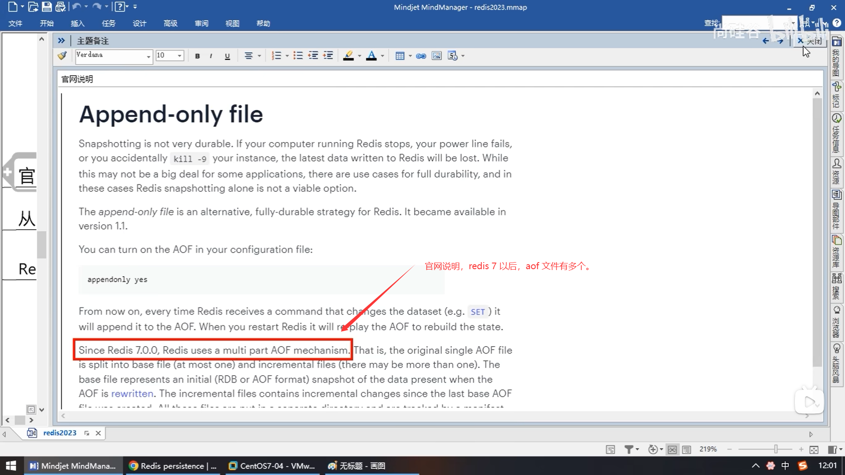
Task: Click the bulleted list icon
Action: click(x=298, y=56)
